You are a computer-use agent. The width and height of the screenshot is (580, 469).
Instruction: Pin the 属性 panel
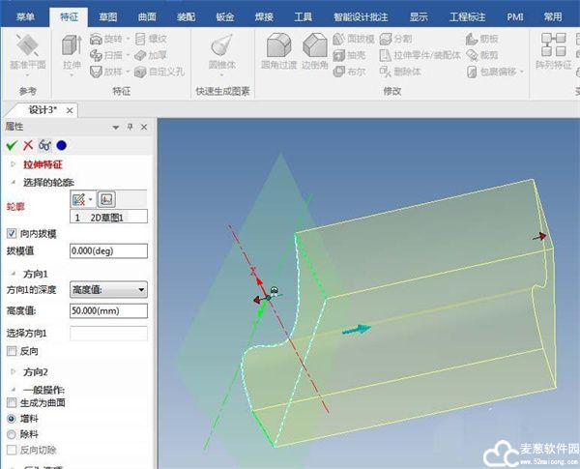130,127
